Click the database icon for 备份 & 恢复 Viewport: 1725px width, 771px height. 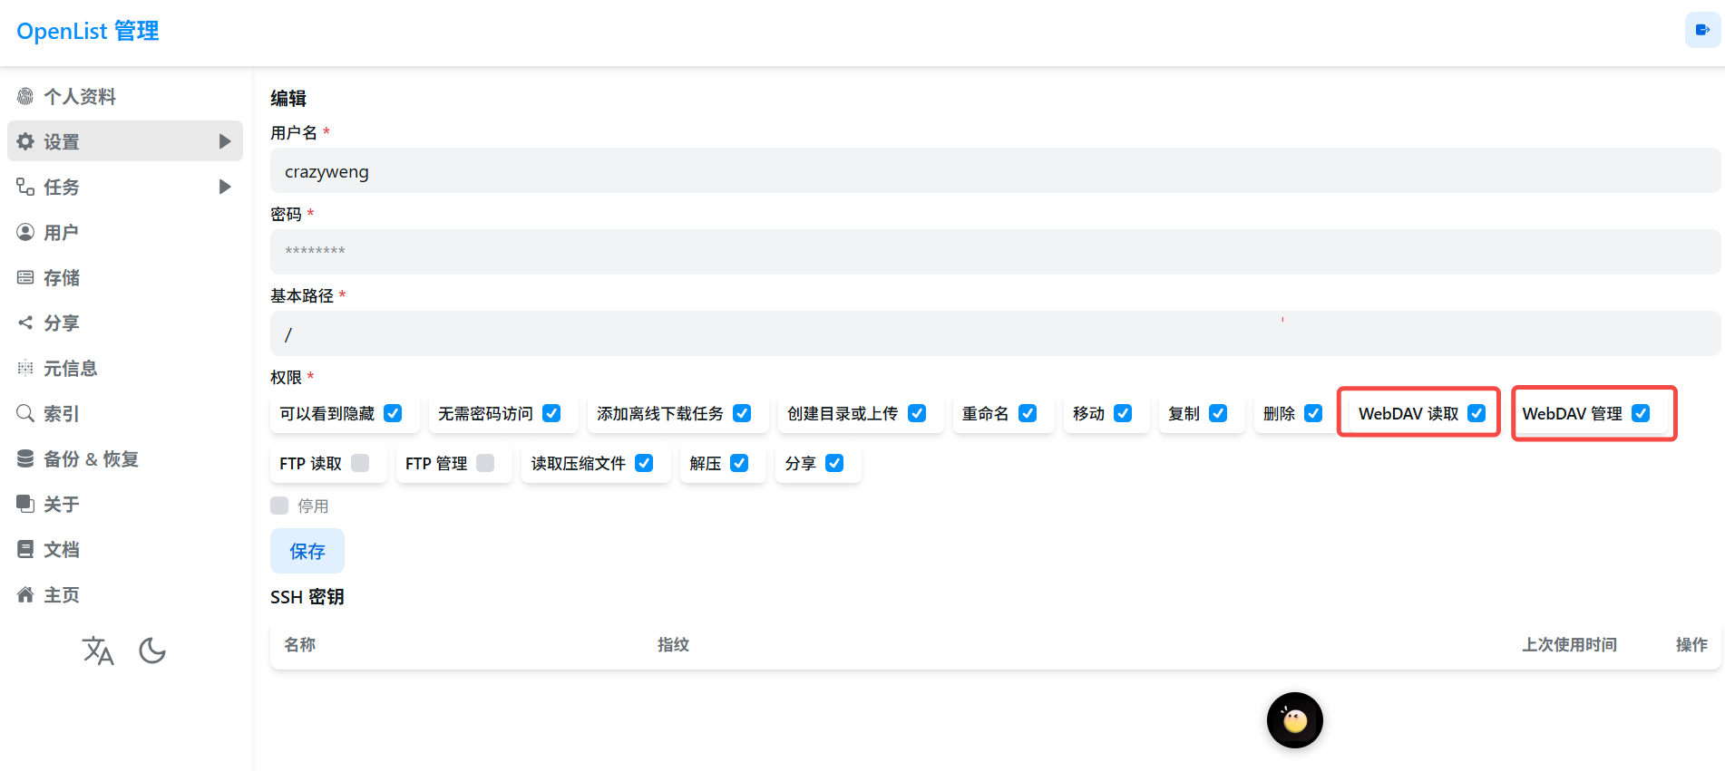point(25,458)
